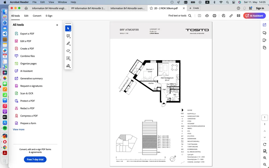This screenshot has height=168, width=269.
Task: Launch the AI Assistant button
Action: tap(254, 16)
